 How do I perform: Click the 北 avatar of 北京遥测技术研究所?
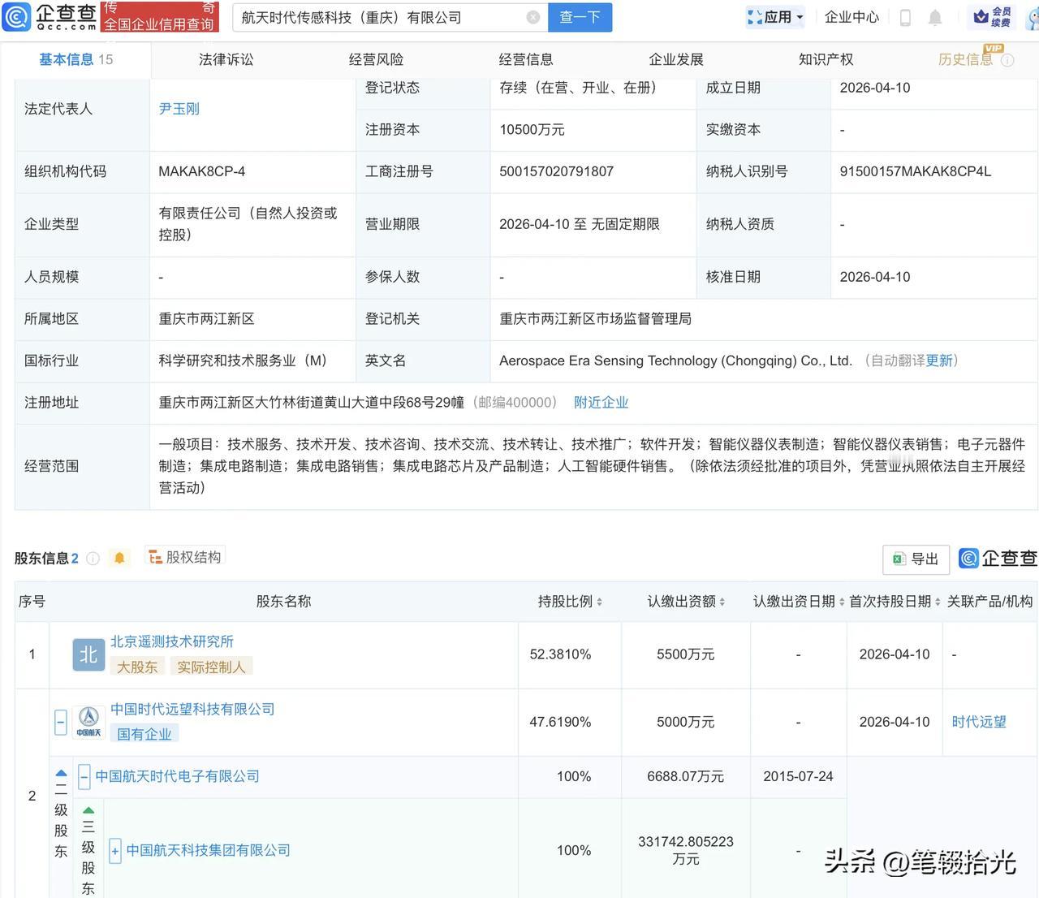coord(88,654)
